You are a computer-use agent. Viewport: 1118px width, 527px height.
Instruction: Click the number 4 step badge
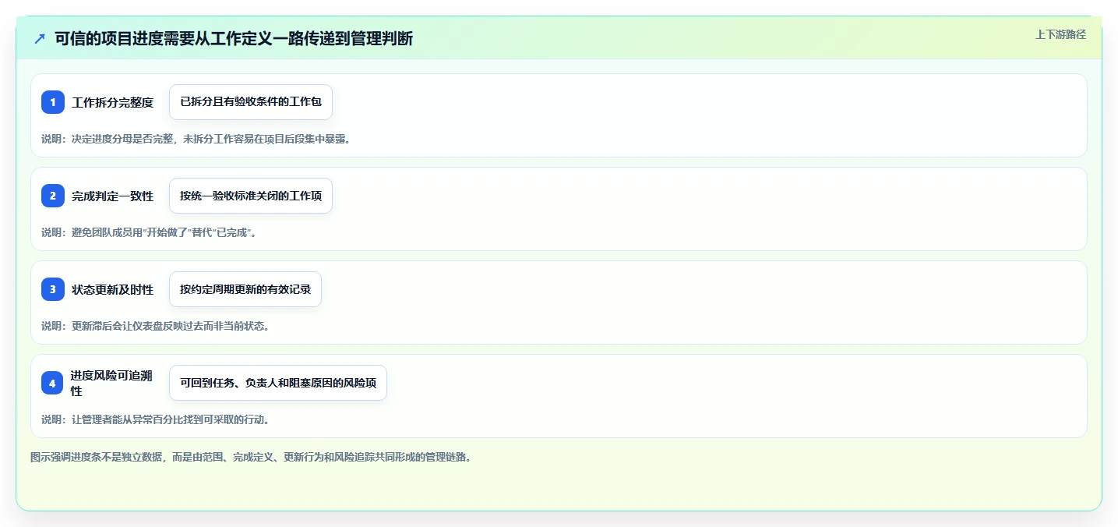pos(53,383)
